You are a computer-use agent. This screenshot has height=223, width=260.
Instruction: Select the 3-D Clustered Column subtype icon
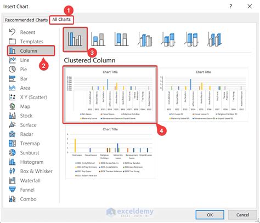[145, 39]
